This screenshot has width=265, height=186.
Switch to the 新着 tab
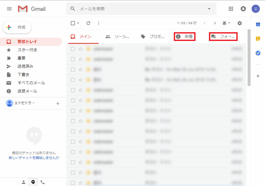click(185, 37)
